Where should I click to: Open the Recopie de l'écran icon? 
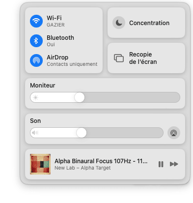119,58
